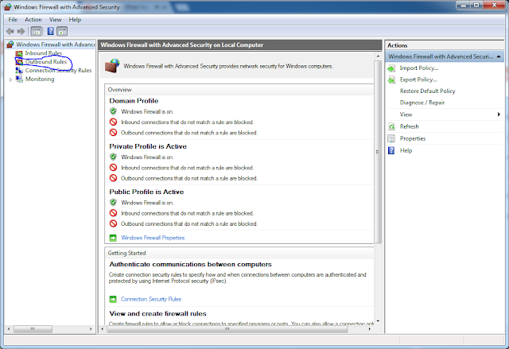Select Inbound Rules in the tree

[44, 53]
